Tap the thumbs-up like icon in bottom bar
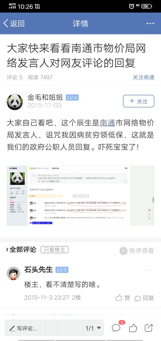The image size is (161, 341). [133, 328]
